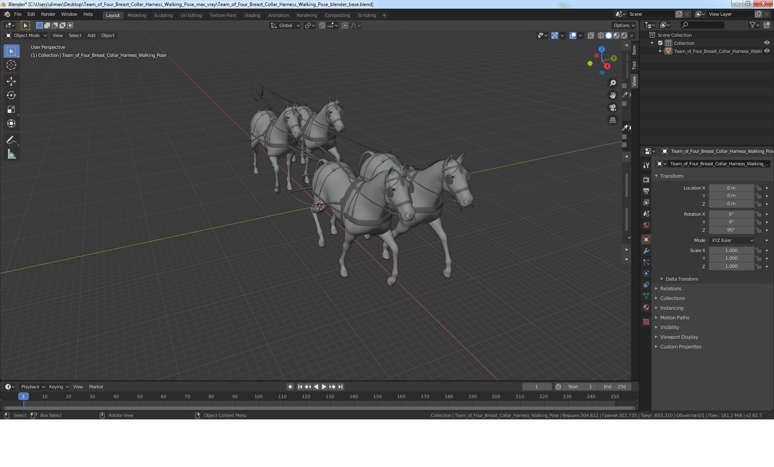Screen dimensions: 774x467
Task: Switch to the Shading workspace tab
Action: (x=252, y=15)
